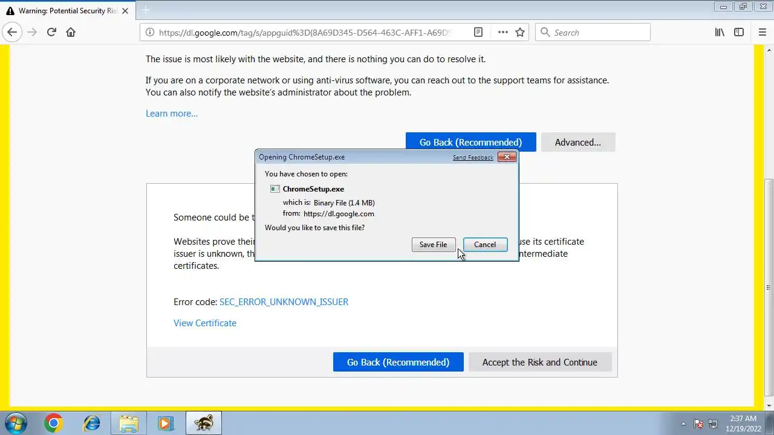Click the dl.google.com URL address field
Image resolution: width=774 pixels, height=435 pixels.
[x=305, y=33]
